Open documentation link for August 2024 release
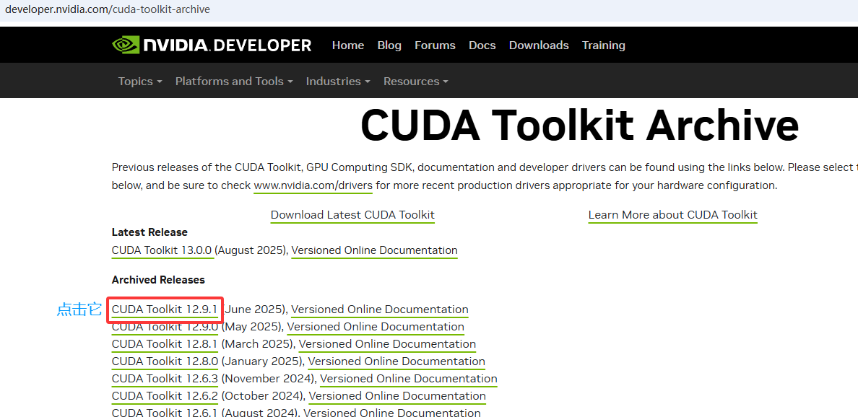The image size is (858, 417). (x=392, y=413)
